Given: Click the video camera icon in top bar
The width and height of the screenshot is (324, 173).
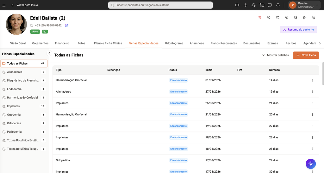Looking at the screenshot, I should tap(237, 5).
